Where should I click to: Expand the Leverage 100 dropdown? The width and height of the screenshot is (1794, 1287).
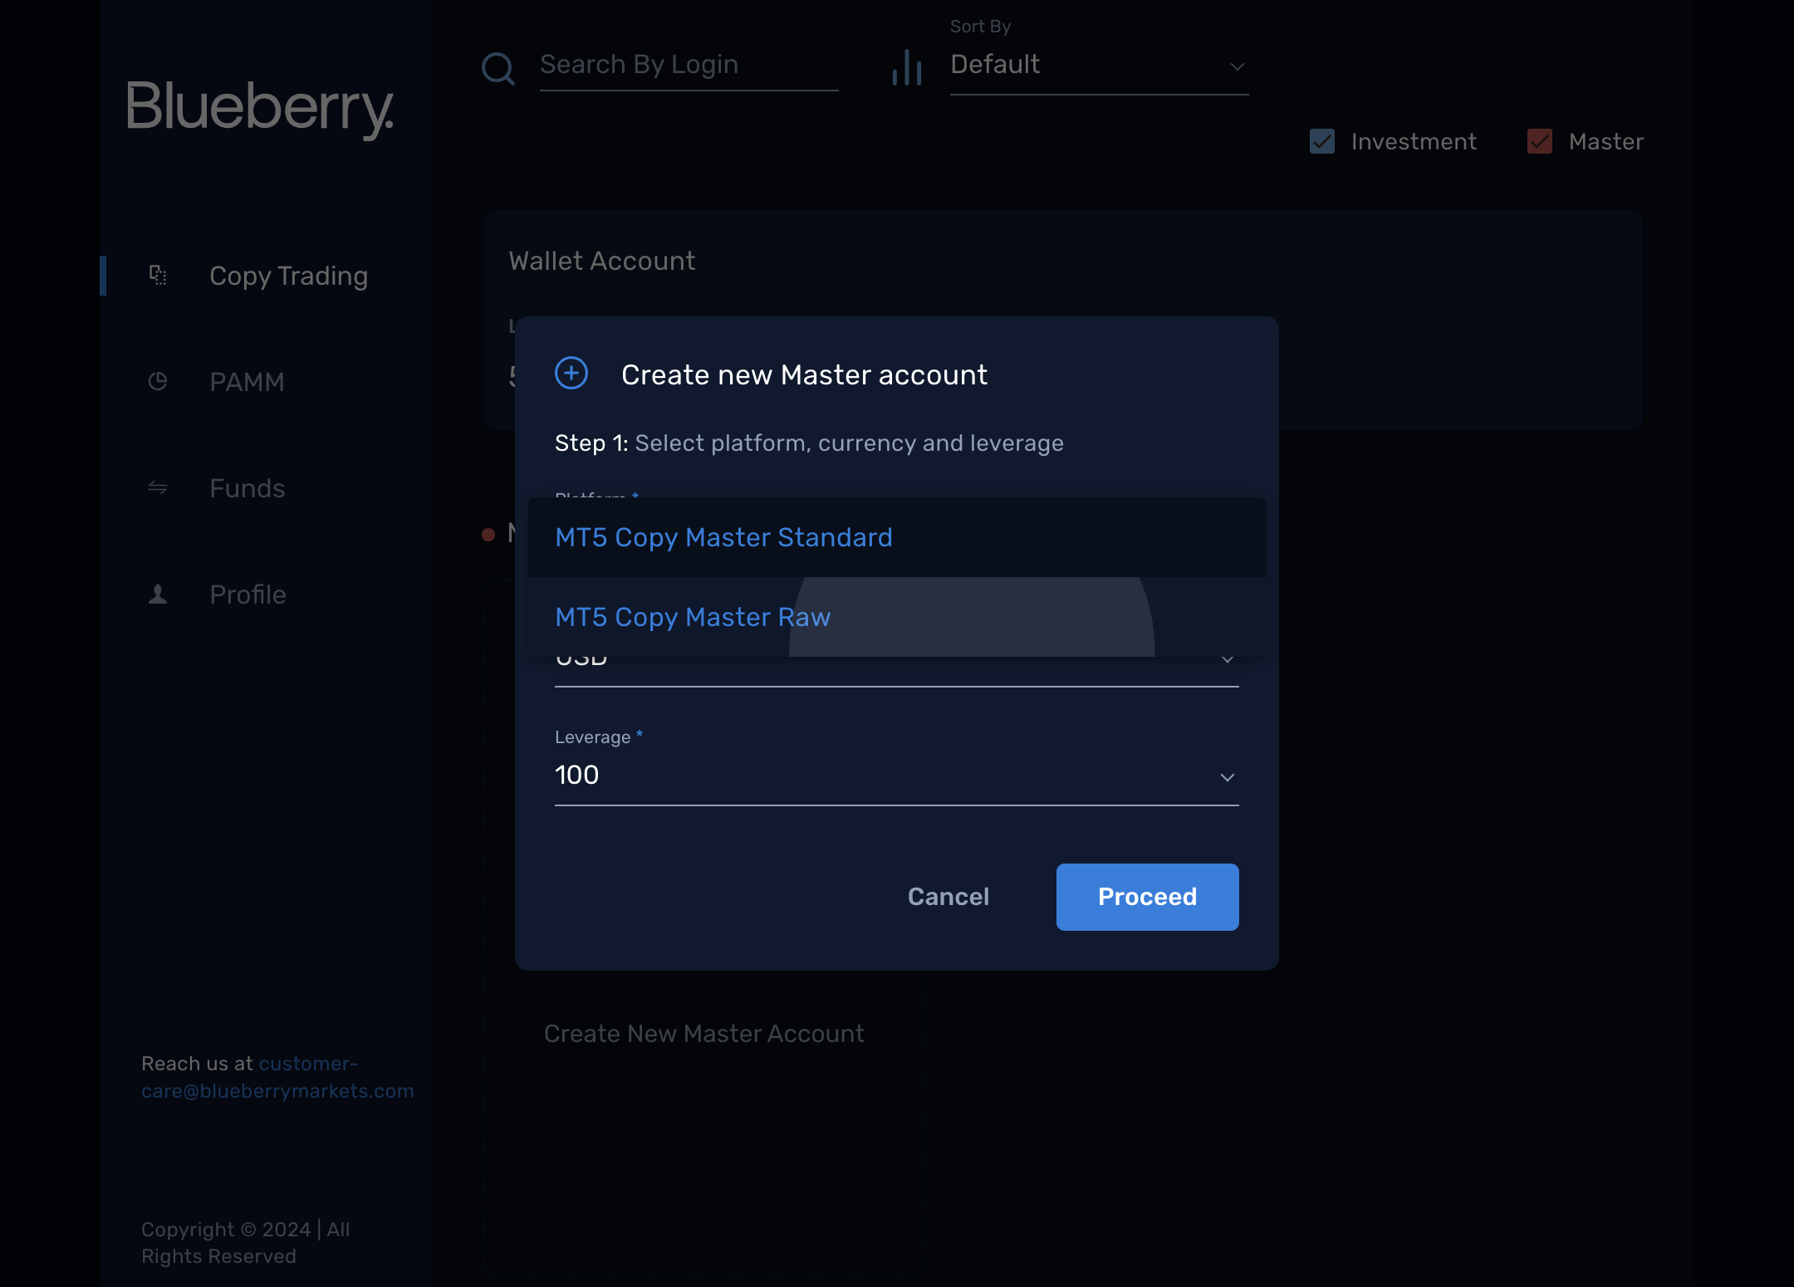(897, 776)
